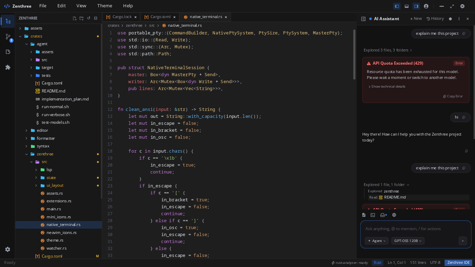475x267 pixels.
Task: Click the terminal icon above chat input
Action: point(373,215)
